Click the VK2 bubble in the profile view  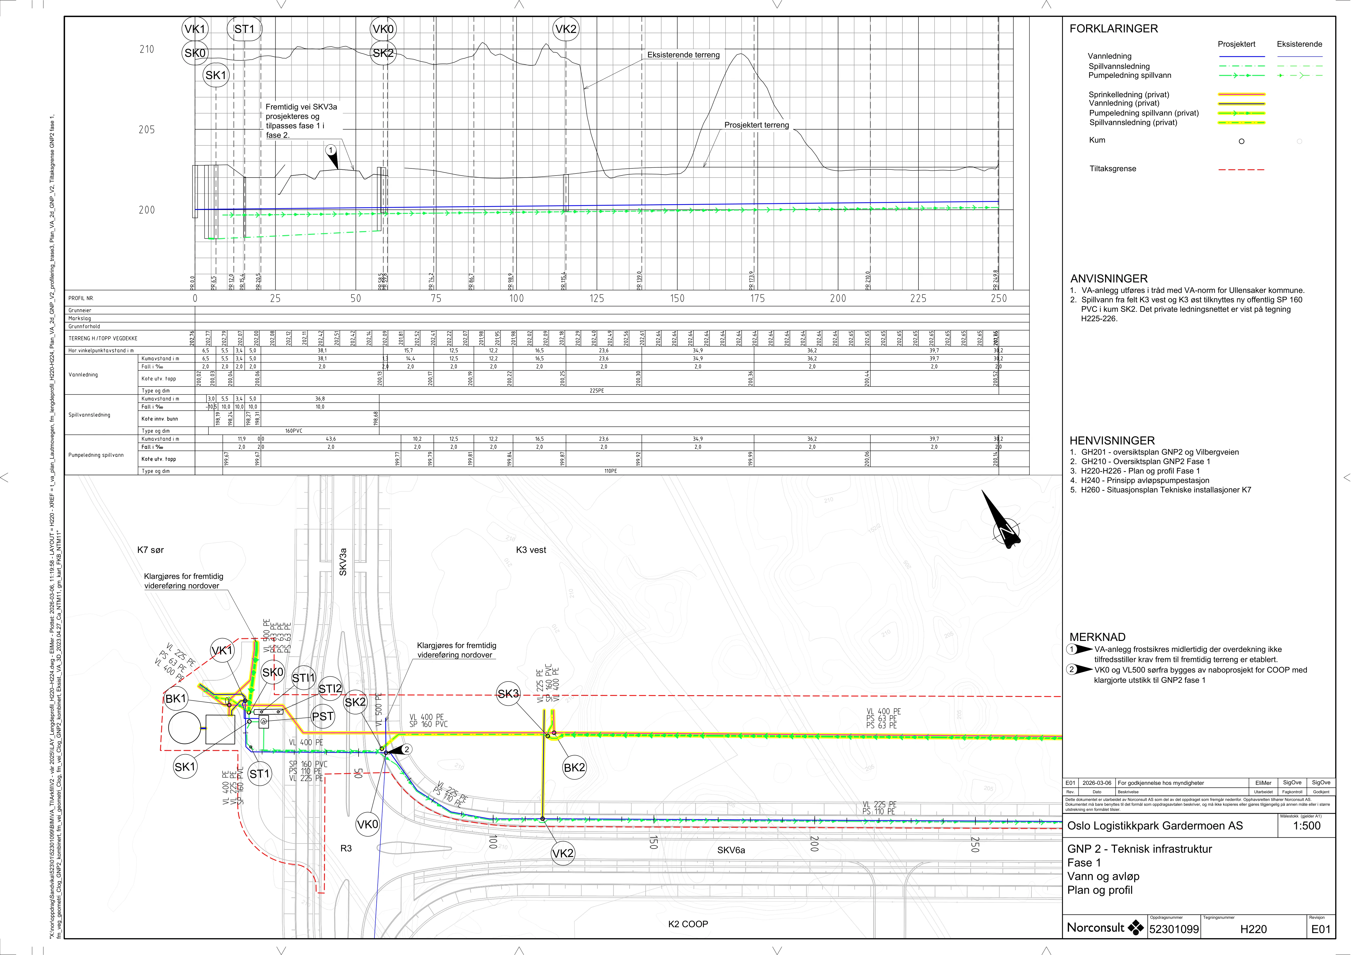[x=566, y=29]
